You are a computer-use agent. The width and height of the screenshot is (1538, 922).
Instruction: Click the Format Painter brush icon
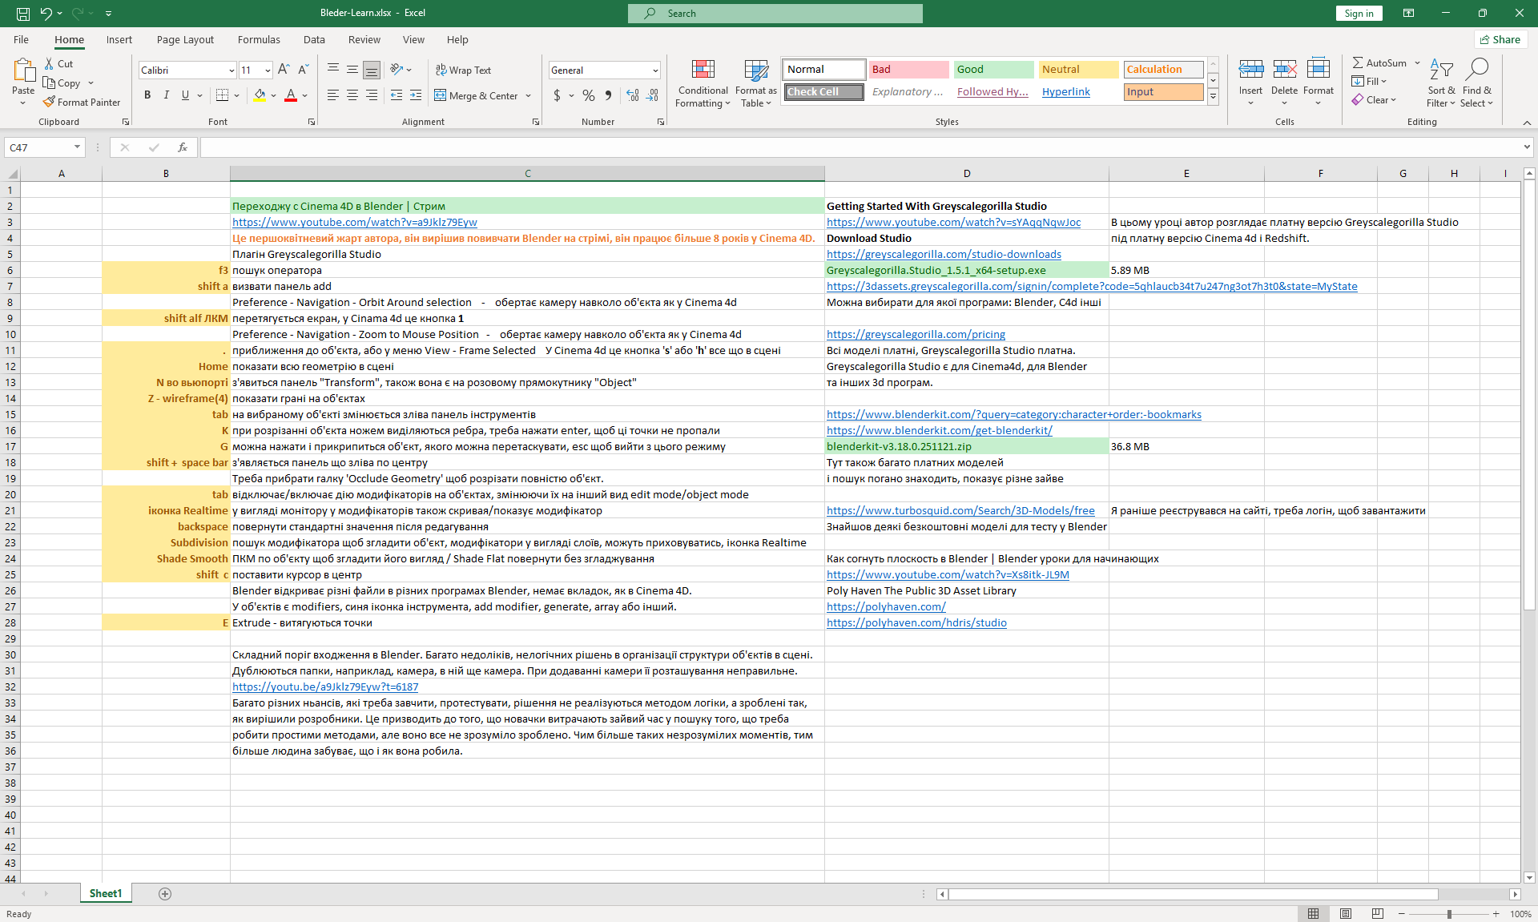pyautogui.click(x=50, y=102)
